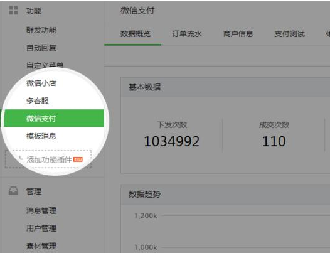Click 添加功能插件 button
330x253 pixels.
click(x=48, y=159)
